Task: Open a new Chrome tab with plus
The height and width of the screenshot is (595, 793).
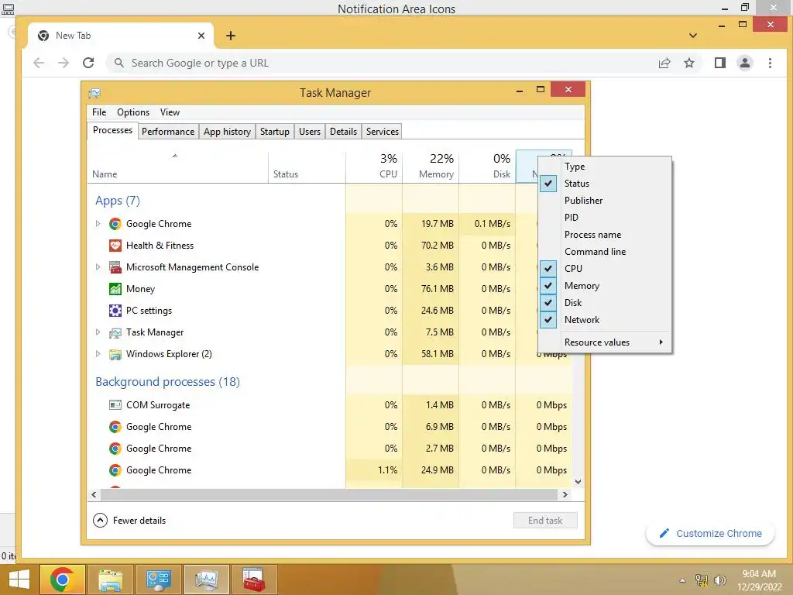Action: [x=231, y=36]
